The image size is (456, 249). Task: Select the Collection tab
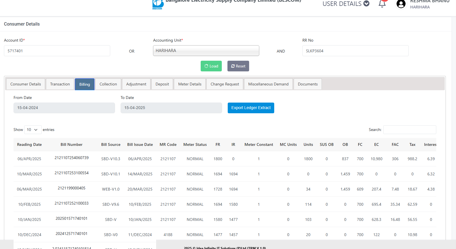[108, 84]
